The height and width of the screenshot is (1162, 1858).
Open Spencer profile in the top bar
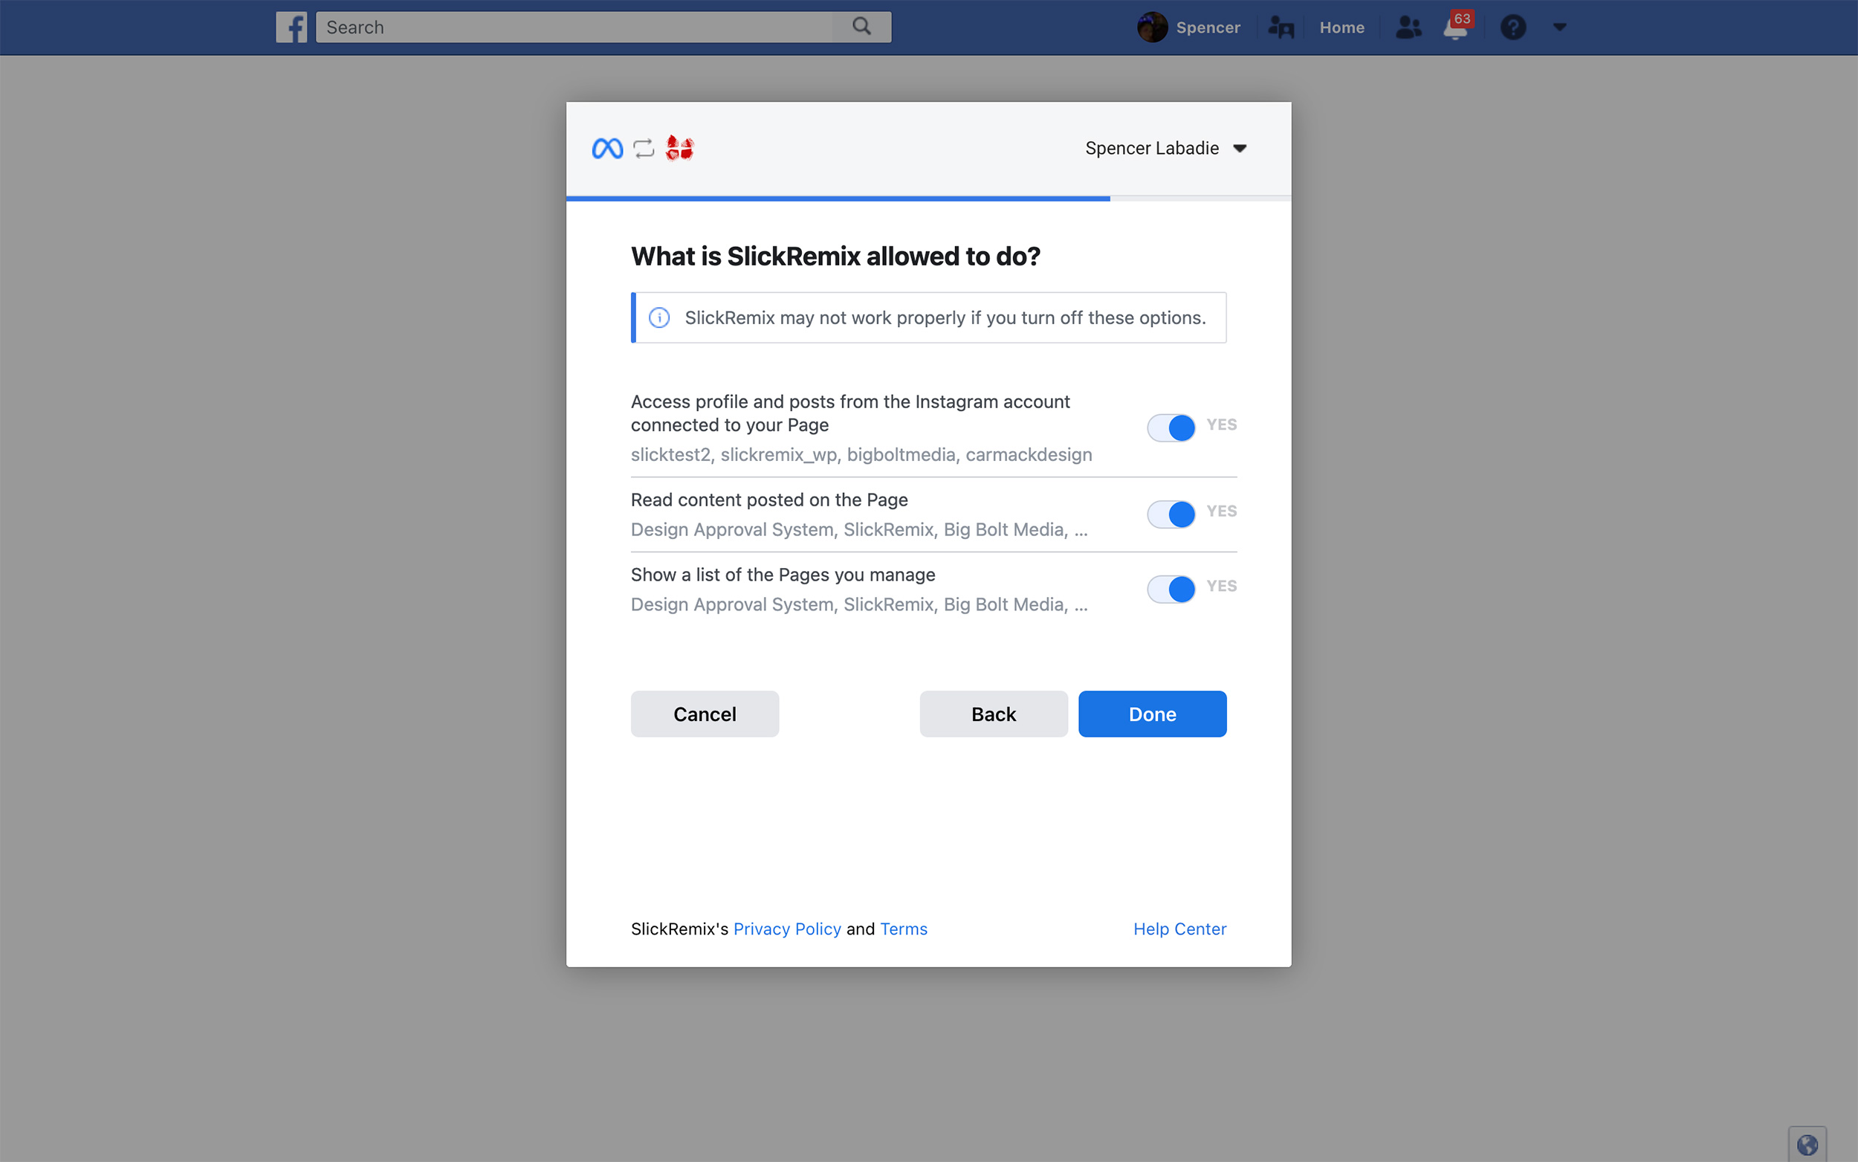1188,28
